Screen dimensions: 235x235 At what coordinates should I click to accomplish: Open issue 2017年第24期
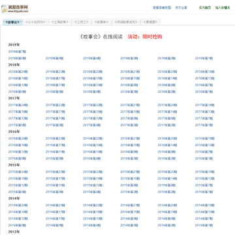pyautogui.click(x=18, y=105)
